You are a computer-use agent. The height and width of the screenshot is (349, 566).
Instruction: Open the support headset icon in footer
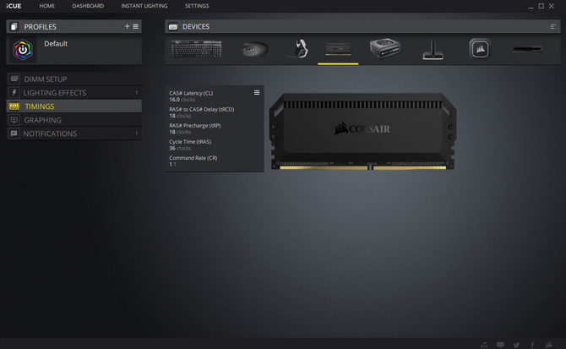point(484,345)
